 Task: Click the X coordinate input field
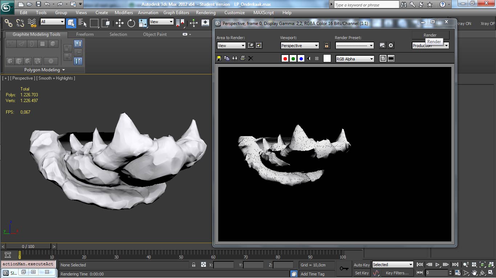(224, 265)
